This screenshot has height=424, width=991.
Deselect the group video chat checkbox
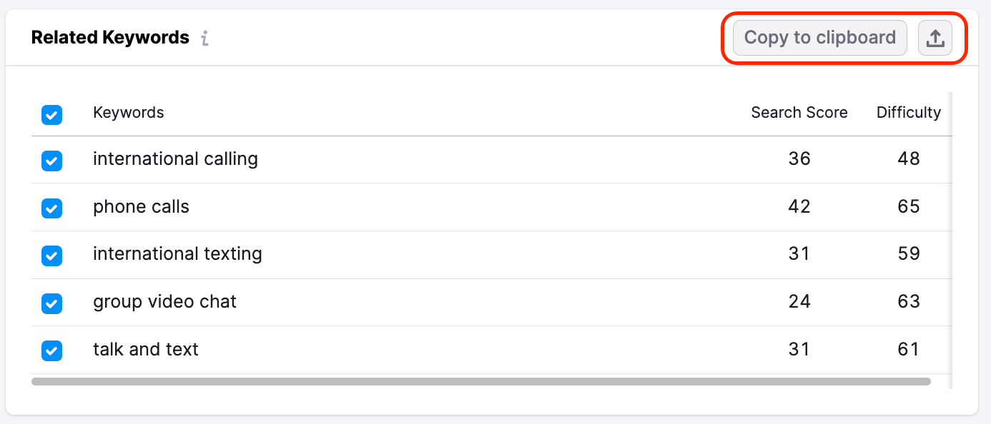click(51, 303)
